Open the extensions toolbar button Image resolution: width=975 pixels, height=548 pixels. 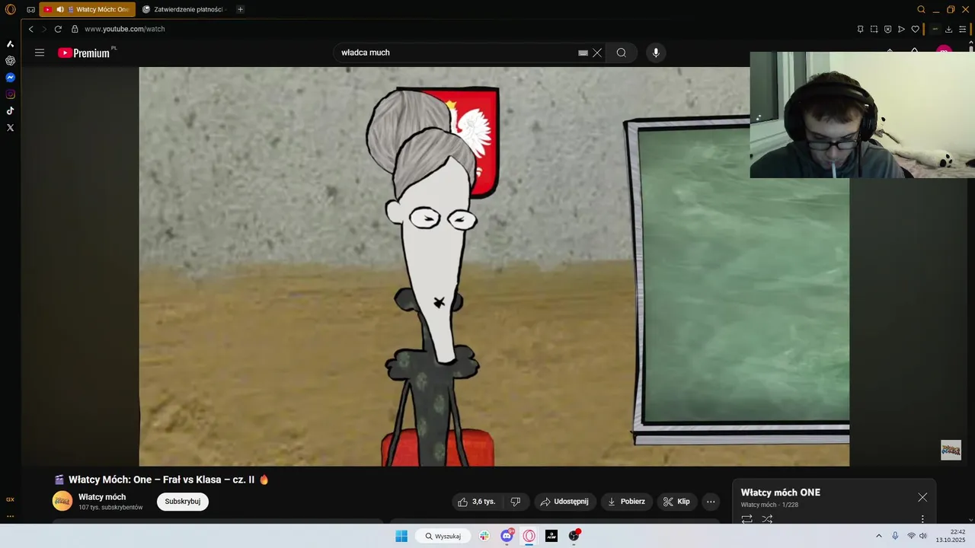pyautogui.click(x=935, y=29)
